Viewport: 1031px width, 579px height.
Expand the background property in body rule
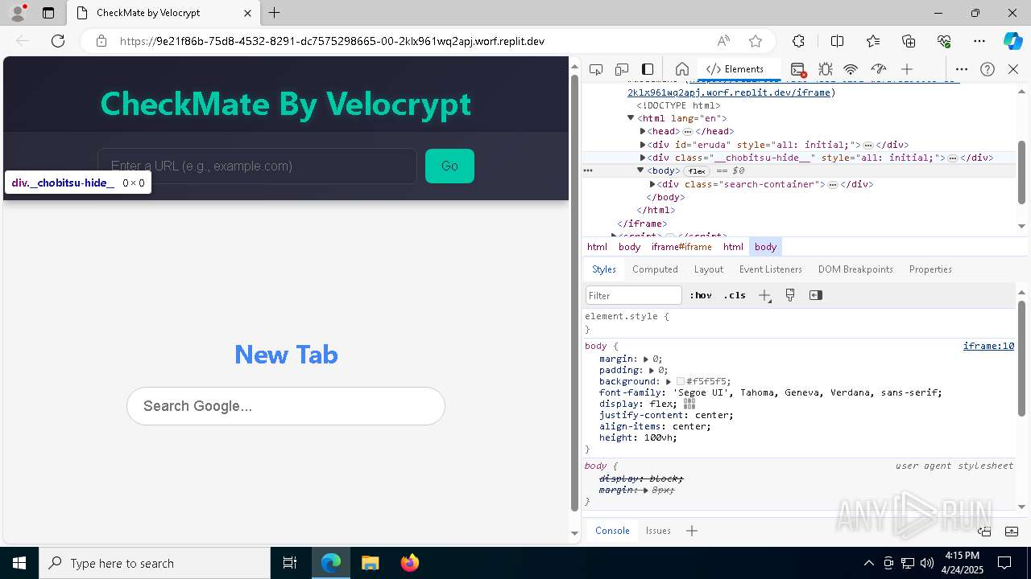click(x=669, y=382)
